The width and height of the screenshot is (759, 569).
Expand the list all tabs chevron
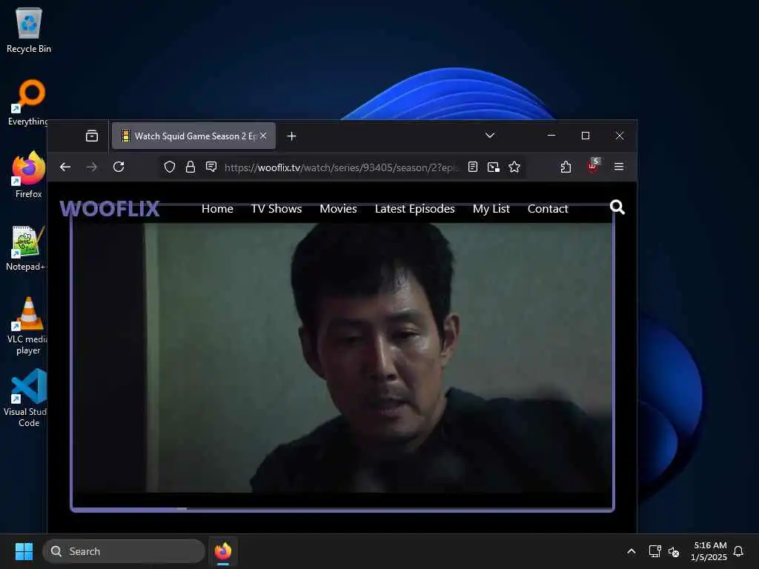pyautogui.click(x=490, y=136)
